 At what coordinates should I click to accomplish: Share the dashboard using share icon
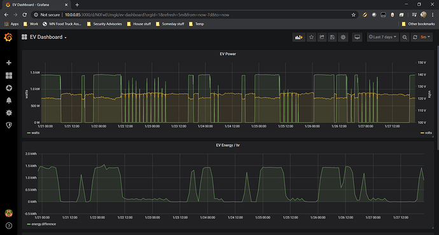tap(322, 37)
